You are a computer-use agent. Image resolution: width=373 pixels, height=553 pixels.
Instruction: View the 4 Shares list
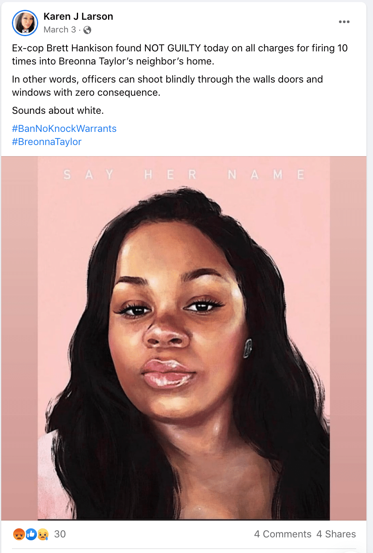click(336, 534)
